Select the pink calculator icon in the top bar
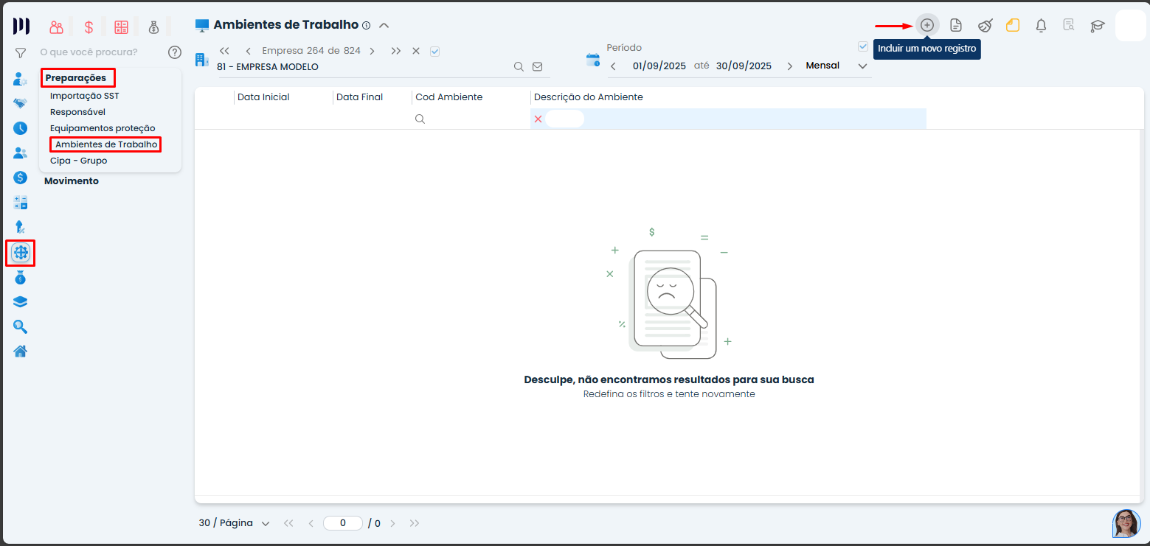 (121, 26)
